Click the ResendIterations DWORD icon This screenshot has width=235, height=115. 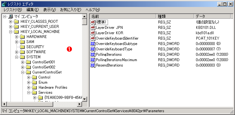click(93, 65)
